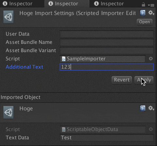Focus the Asset Bundle Variant field
Screen dimensions: 157x146
pos(107,51)
